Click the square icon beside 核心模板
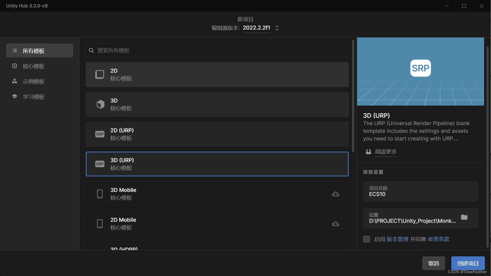The width and height of the screenshot is (491, 276). 15,66
